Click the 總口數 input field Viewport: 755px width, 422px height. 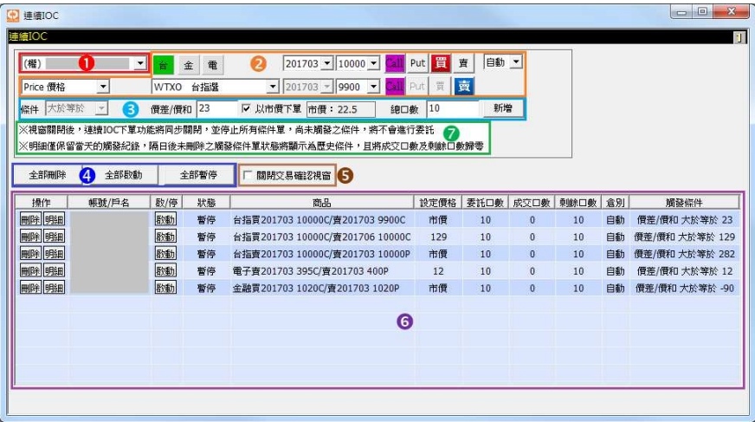[453, 109]
